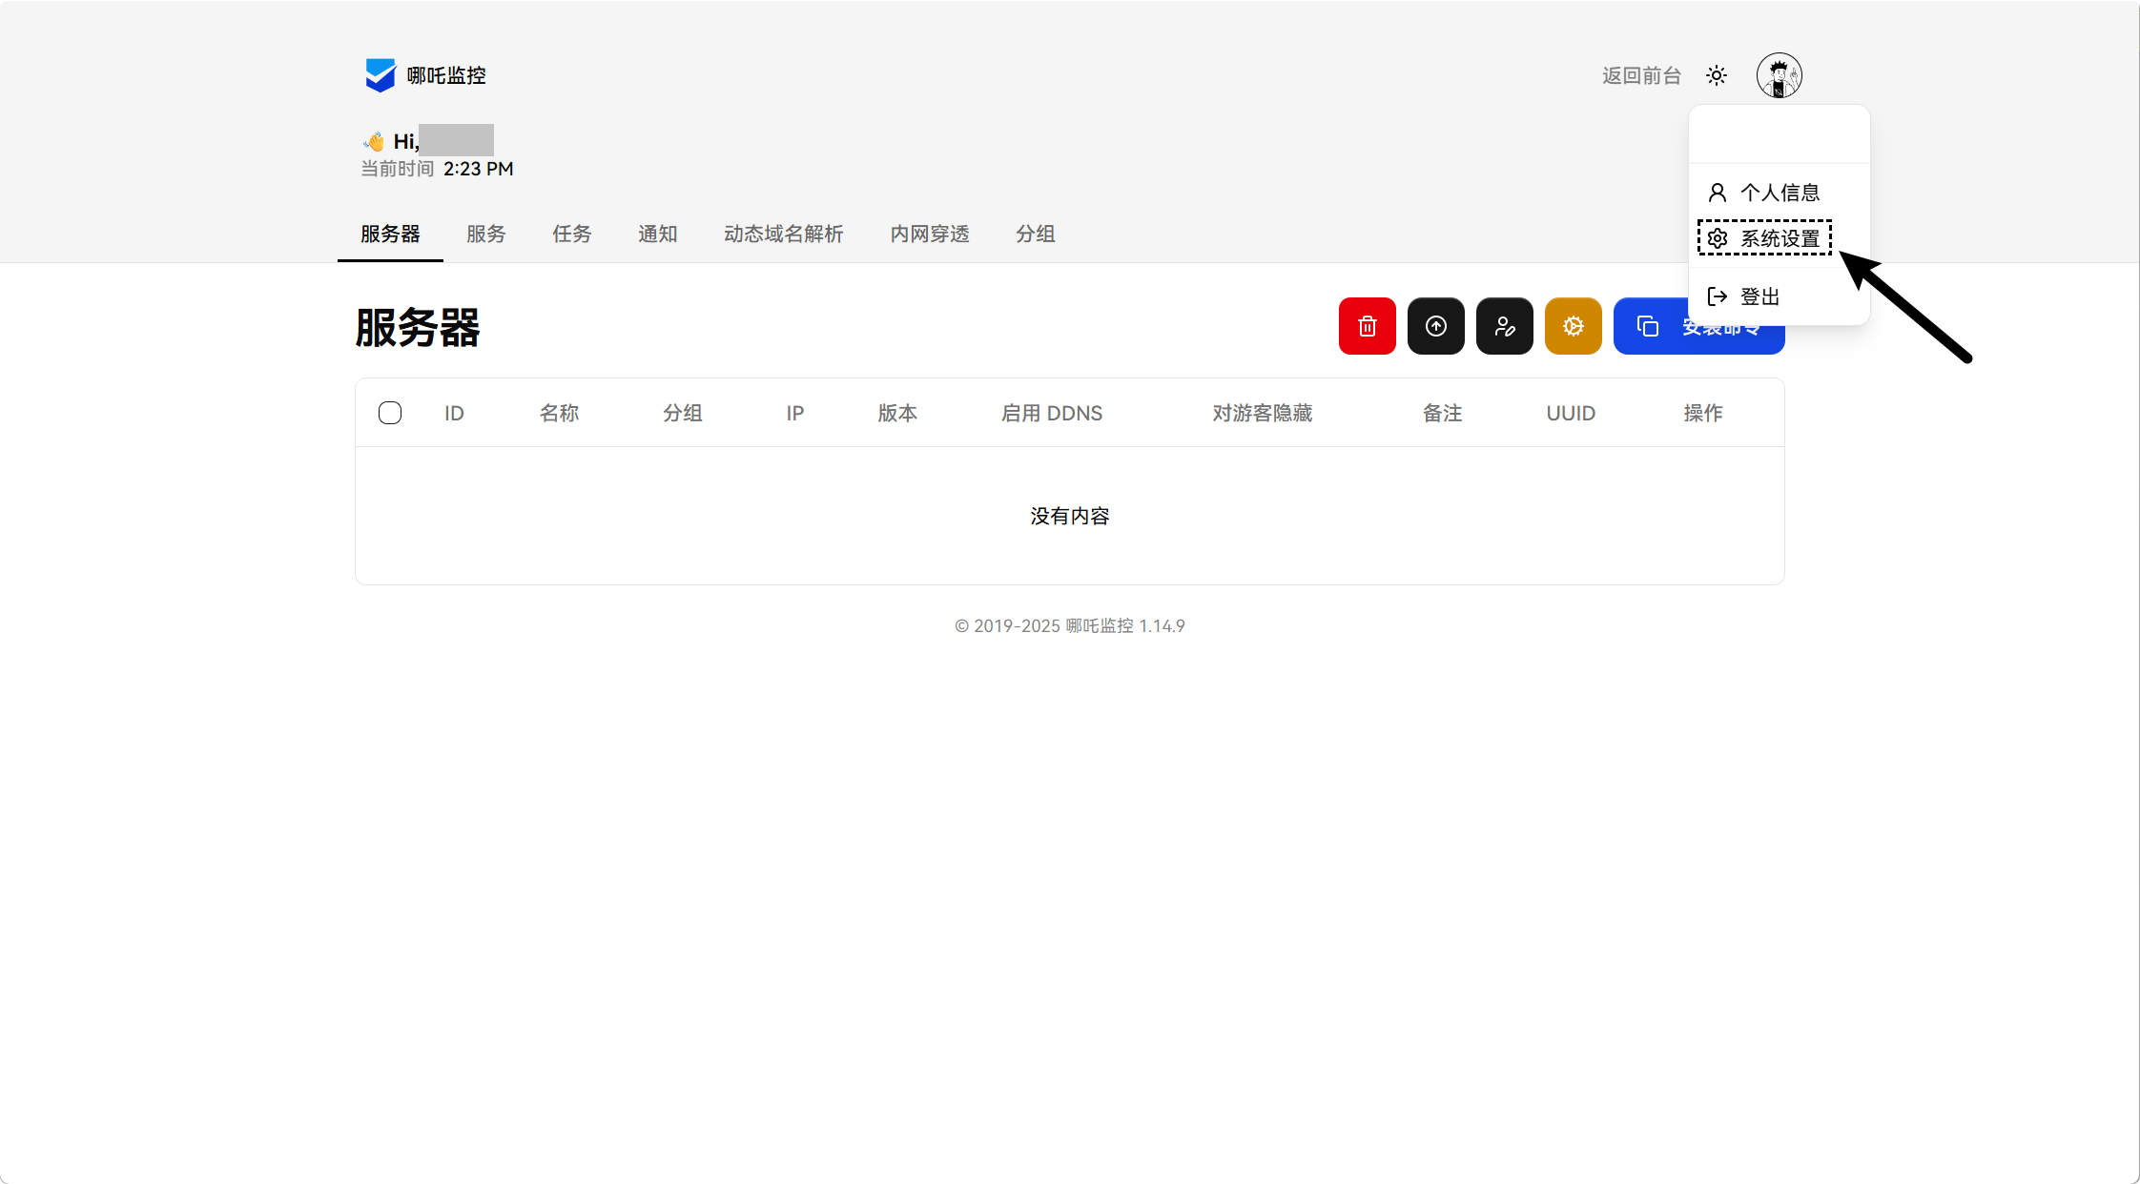The height and width of the screenshot is (1184, 2140).
Task: Click the 哪吒监控 footer version link
Action: 1099,625
